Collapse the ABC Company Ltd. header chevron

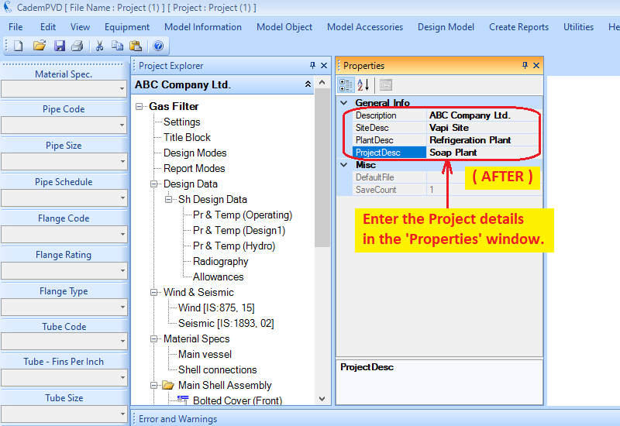click(308, 84)
